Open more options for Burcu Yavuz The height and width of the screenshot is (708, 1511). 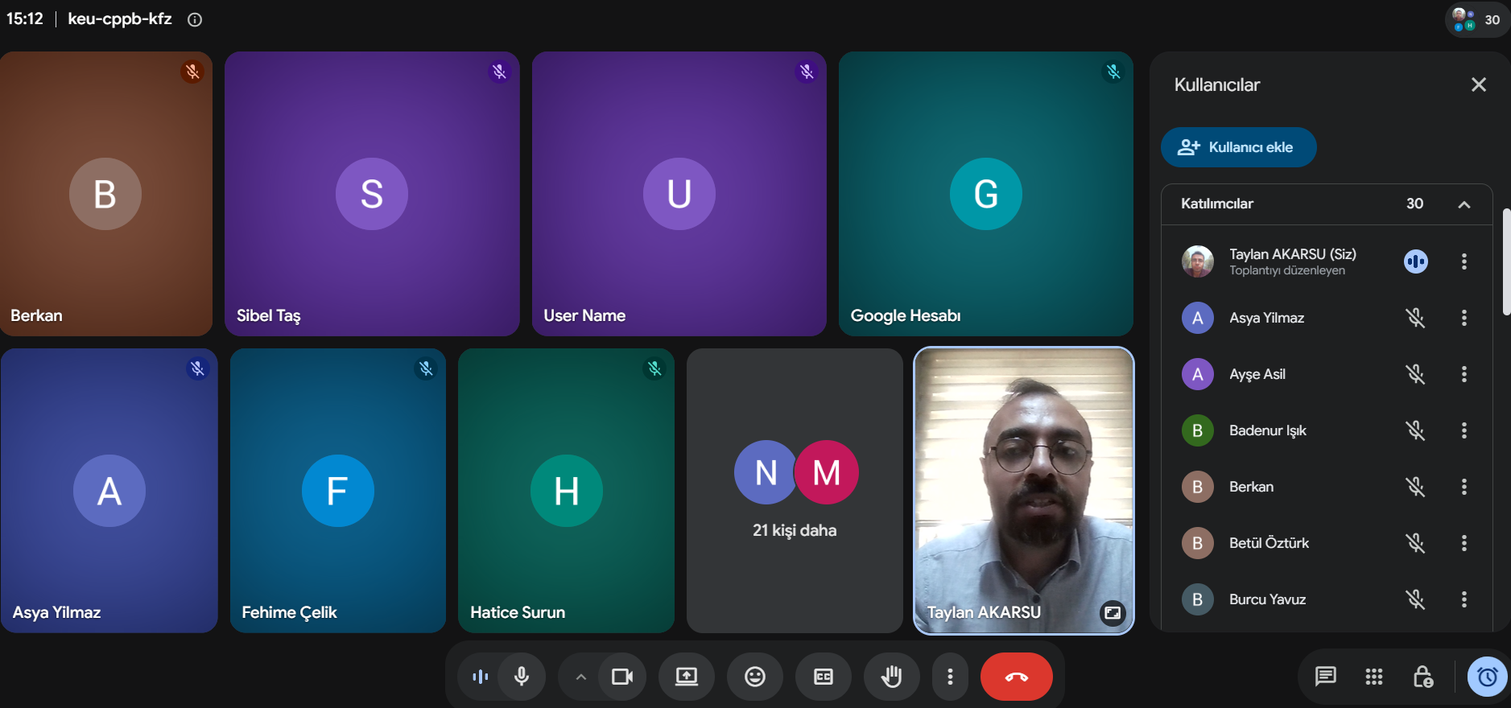[x=1464, y=599]
